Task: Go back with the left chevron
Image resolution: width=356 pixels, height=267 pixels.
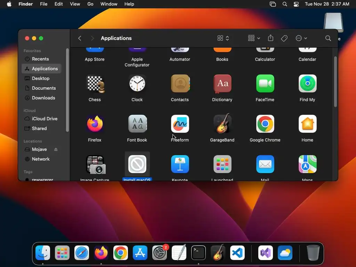Action: (80, 38)
